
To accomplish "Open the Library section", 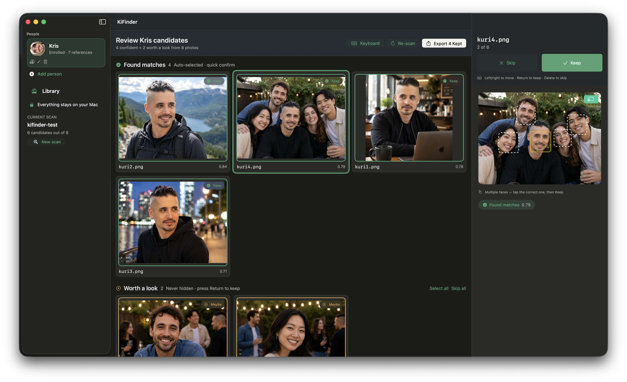I will tap(51, 91).
